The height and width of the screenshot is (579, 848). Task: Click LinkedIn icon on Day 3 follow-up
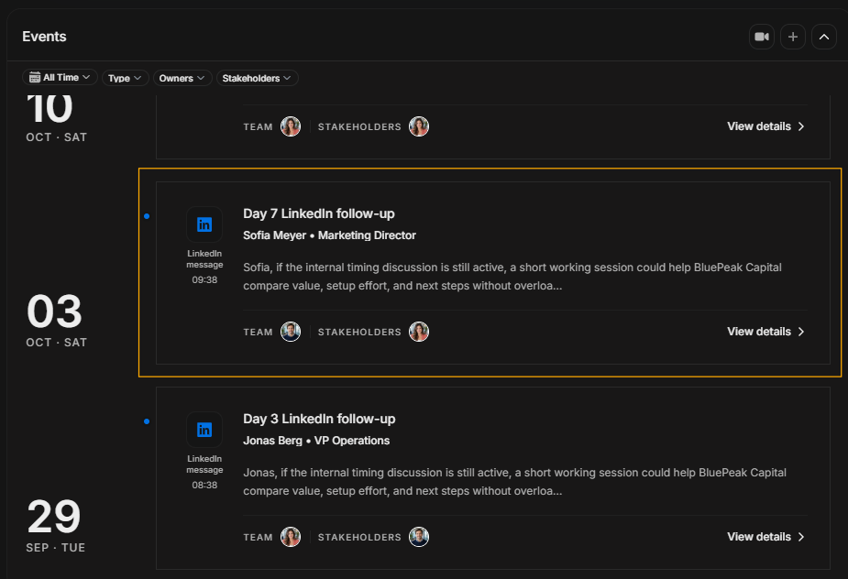tap(204, 430)
